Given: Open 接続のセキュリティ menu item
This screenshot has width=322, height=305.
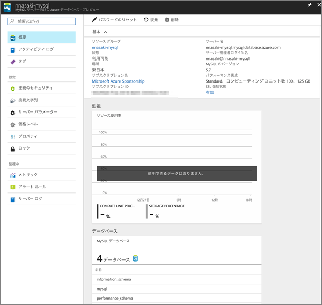Looking at the screenshot, I should click(x=41, y=88).
